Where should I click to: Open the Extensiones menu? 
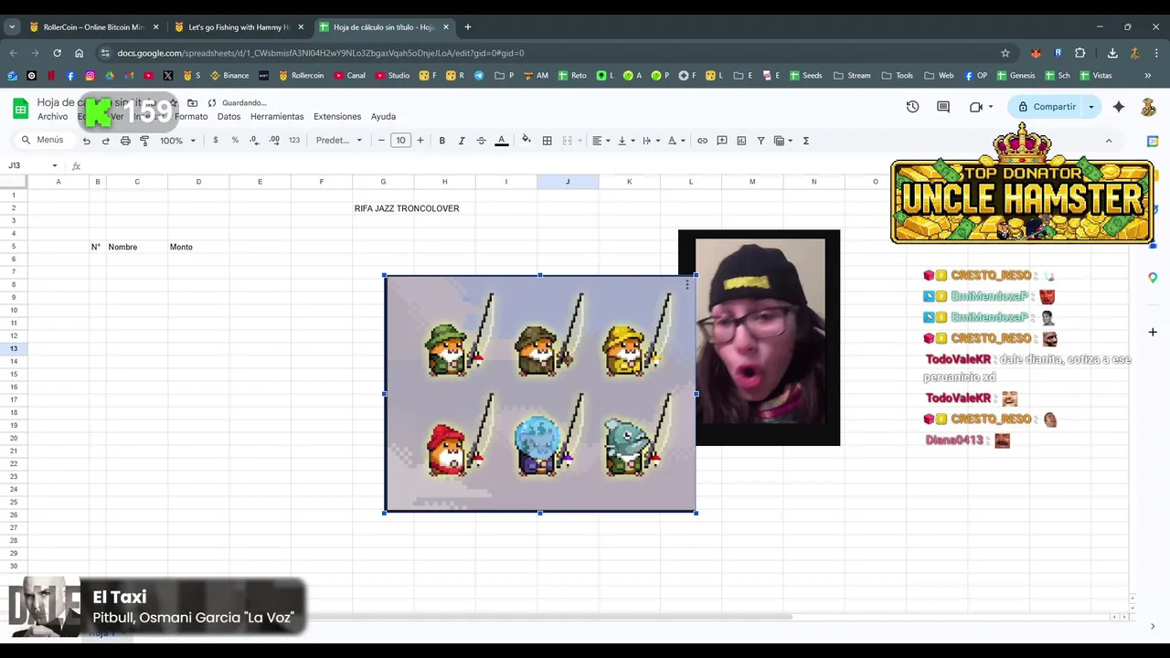click(x=337, y=117)
